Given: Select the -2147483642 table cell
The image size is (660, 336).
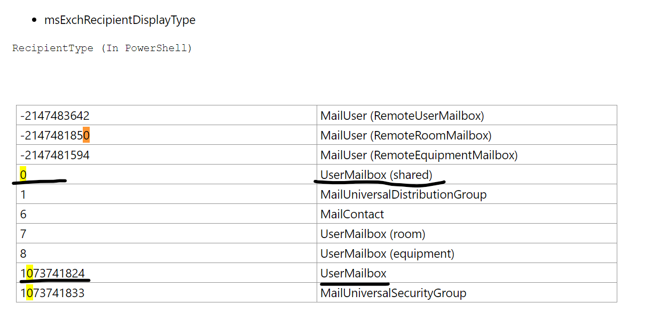Looking at the screenshot, I should coord(167,116).
